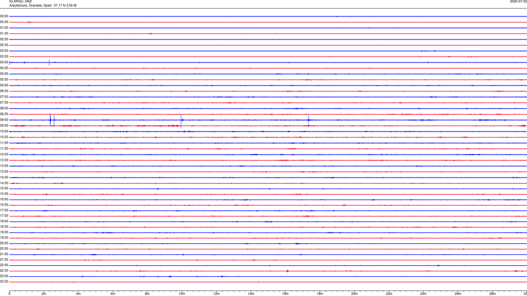527x296 pixels.
Task: Select the 06:30 time row label
Action: 4,91
